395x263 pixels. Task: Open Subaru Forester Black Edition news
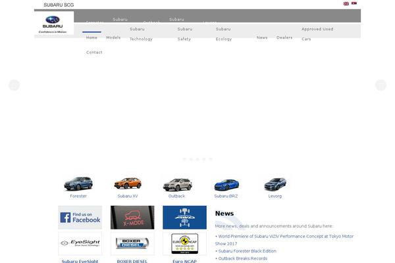247,251
